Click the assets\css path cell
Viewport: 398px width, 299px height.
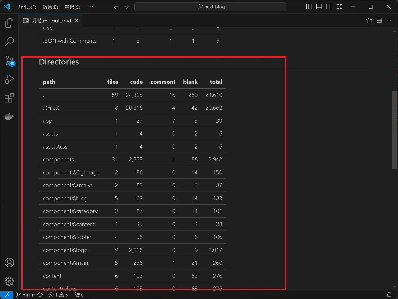pyautogui.click(x=55, y=147)
